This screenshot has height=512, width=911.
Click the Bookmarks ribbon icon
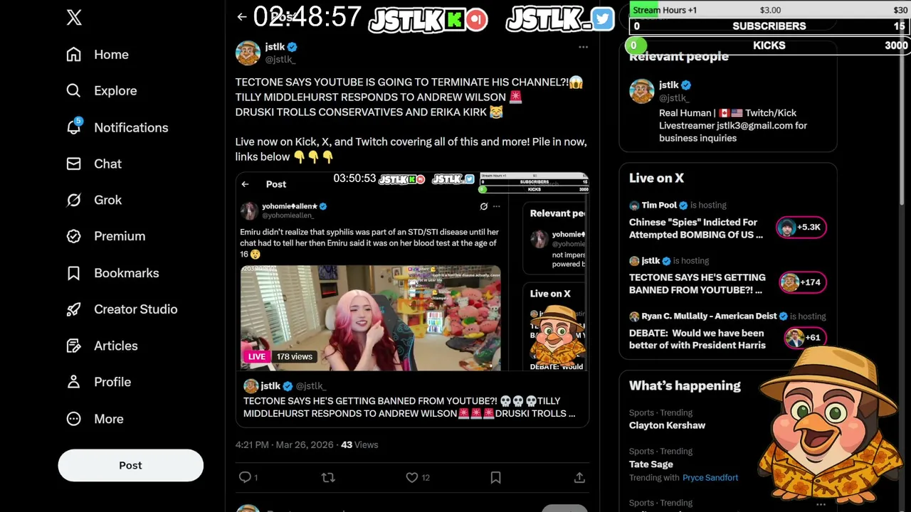tap(74, 273)
